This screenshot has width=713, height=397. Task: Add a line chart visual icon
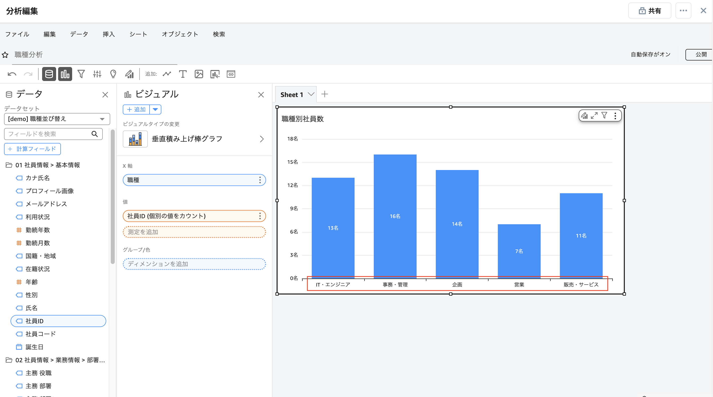(x=167, y=74)
